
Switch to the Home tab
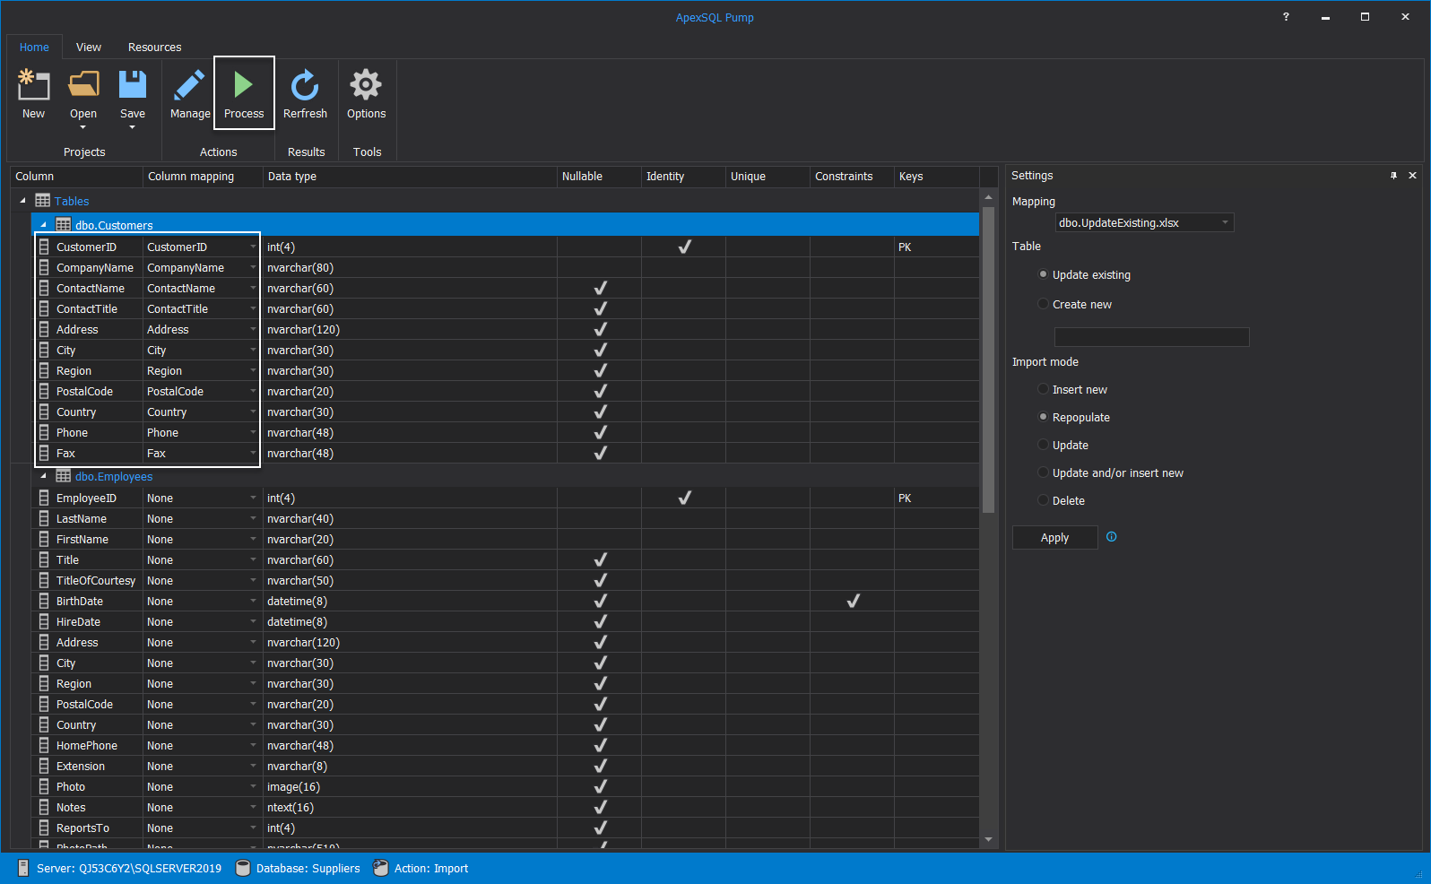tap(34, 47)
